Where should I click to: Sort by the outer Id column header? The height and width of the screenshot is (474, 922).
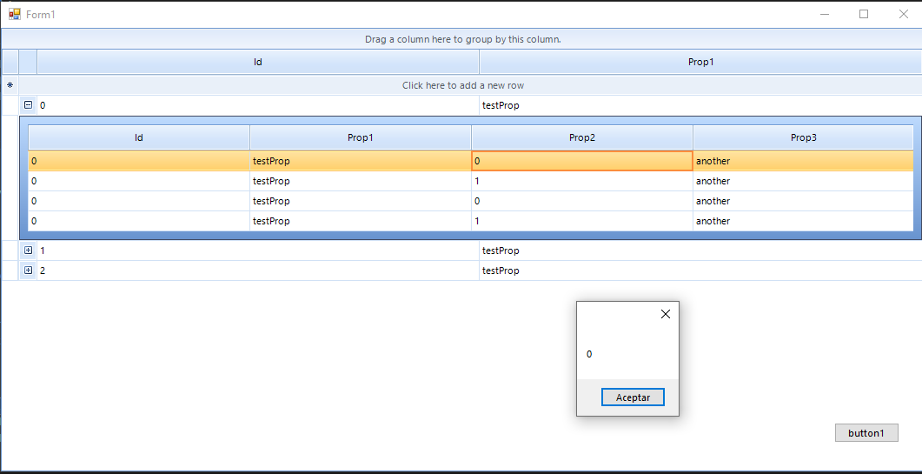(x=258, y=62)
